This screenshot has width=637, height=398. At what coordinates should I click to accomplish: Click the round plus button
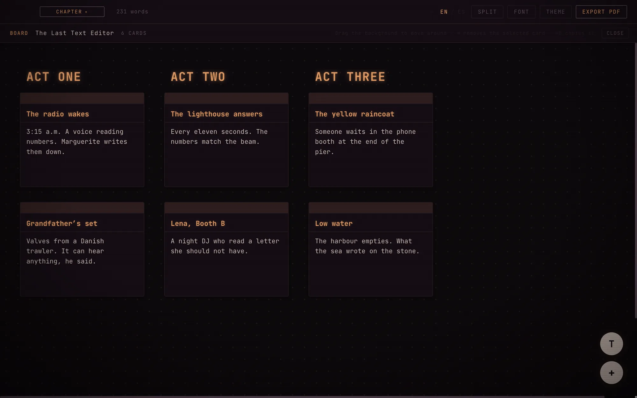[x=611, y=373]
